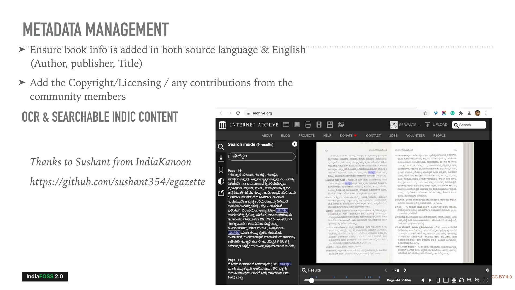Click the UPLOAD button
Screen dimensions: 515x290
coord(436,125)
